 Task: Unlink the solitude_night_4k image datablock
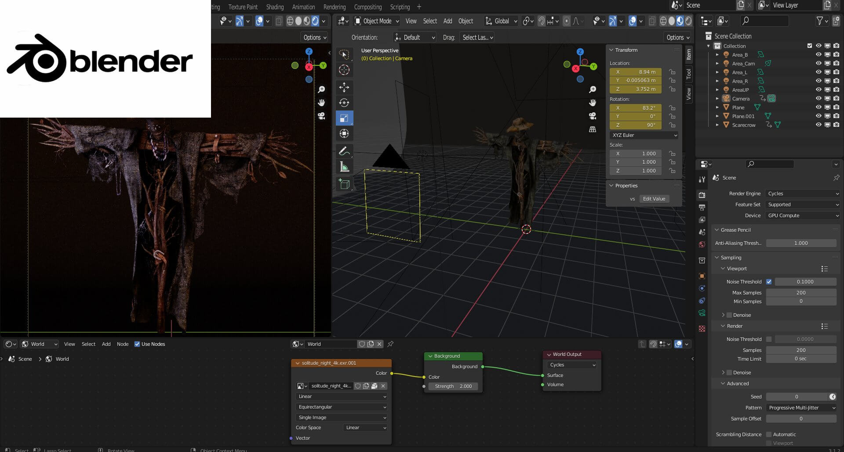click(383, 386)
